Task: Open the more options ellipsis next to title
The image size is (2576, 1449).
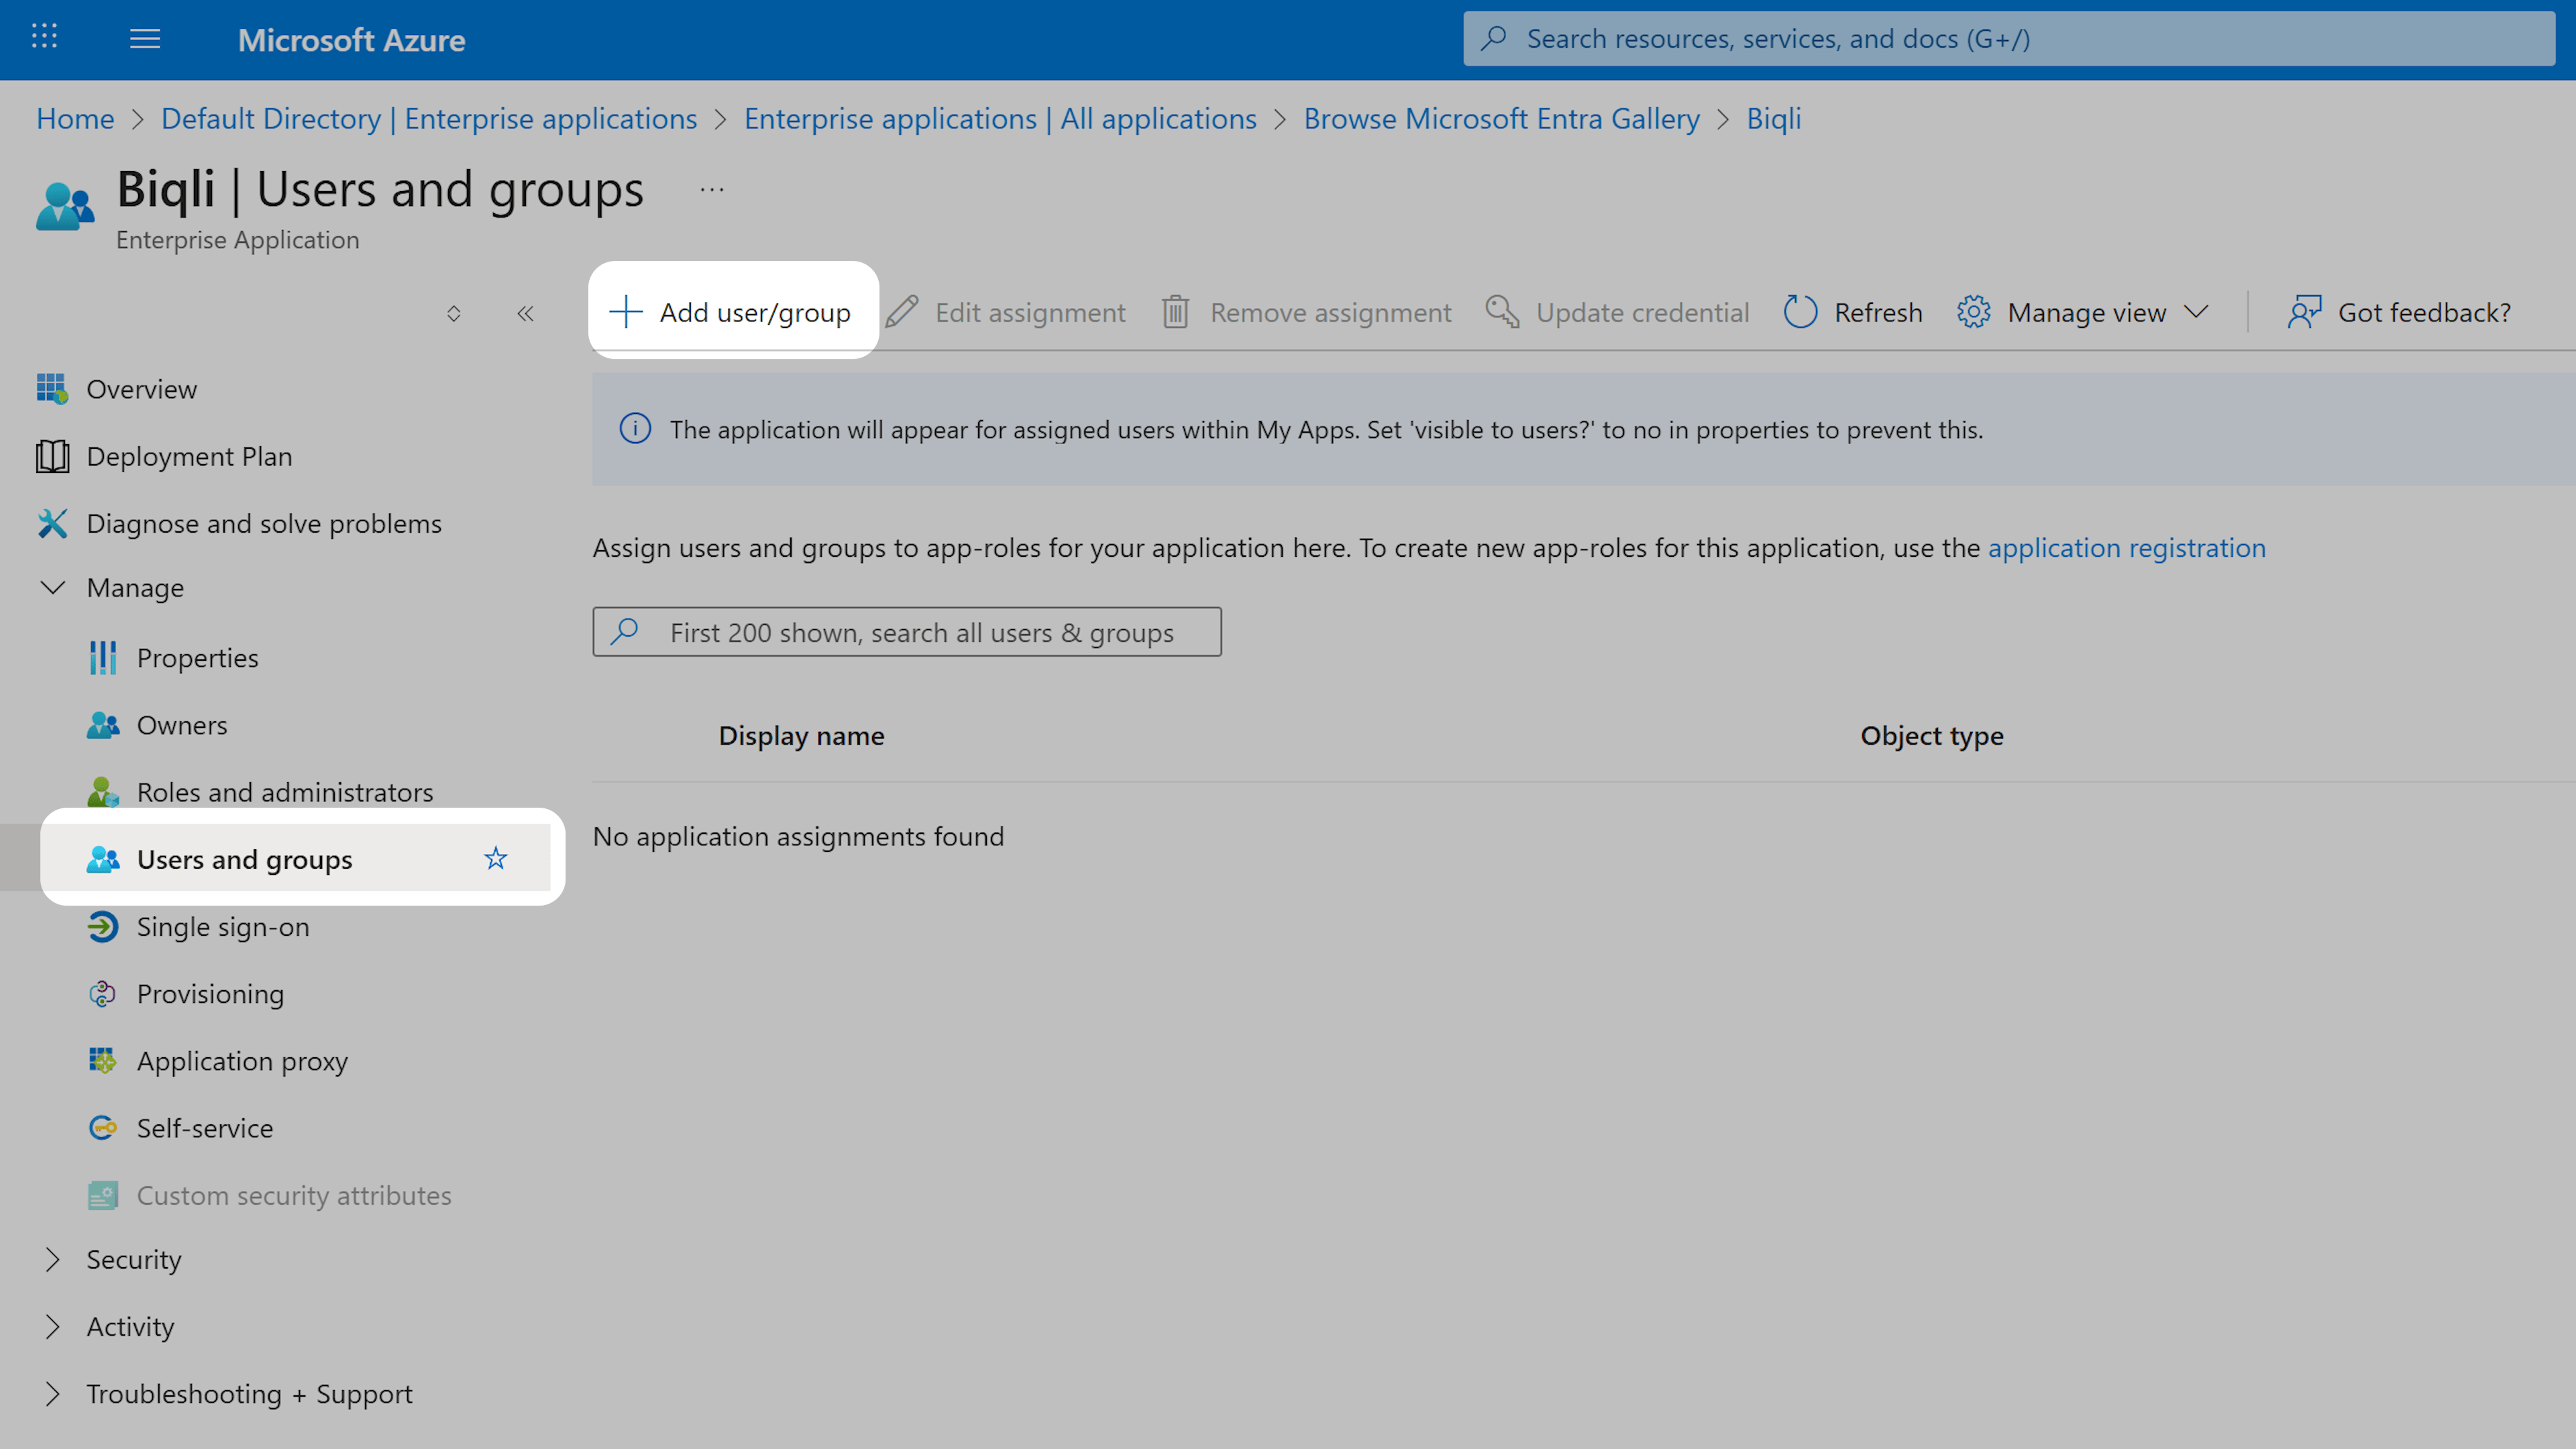Action: [711, 190]
